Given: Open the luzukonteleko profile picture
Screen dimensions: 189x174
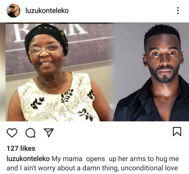Looking at the screenshot, I should tap(13, 10).
